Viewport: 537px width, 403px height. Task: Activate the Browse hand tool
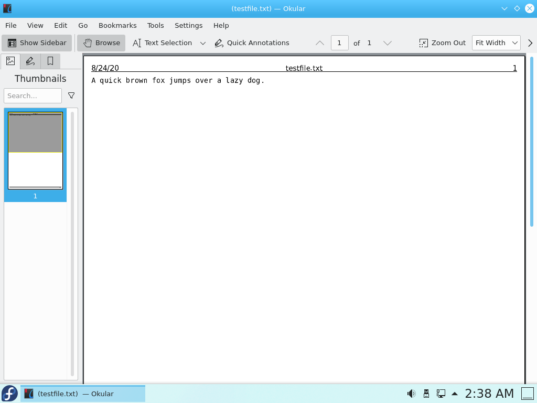pos(101,43)
